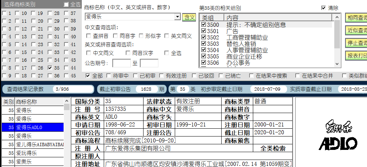This screenshot has width=367, height=167.
Task: Check the 形似字 option
Action: (141, 36)
